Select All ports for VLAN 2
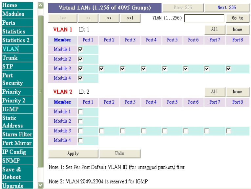251x189 pixels. (215, 92)
